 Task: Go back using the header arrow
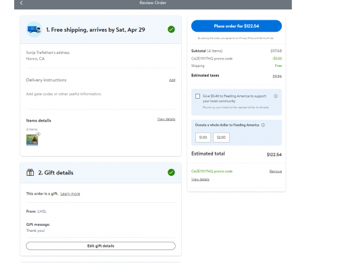[x=22, y=3]
